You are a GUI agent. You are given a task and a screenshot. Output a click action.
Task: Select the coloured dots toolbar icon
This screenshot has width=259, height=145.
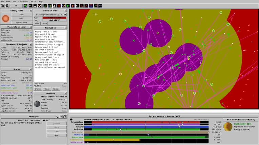point(39,6)
